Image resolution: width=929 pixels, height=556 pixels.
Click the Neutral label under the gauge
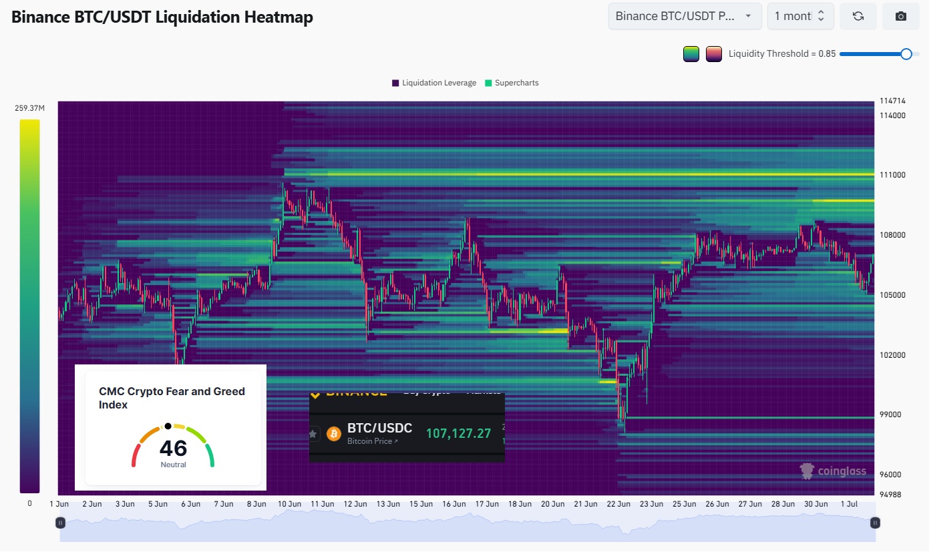pyautogui.click(x=173, y=465)
